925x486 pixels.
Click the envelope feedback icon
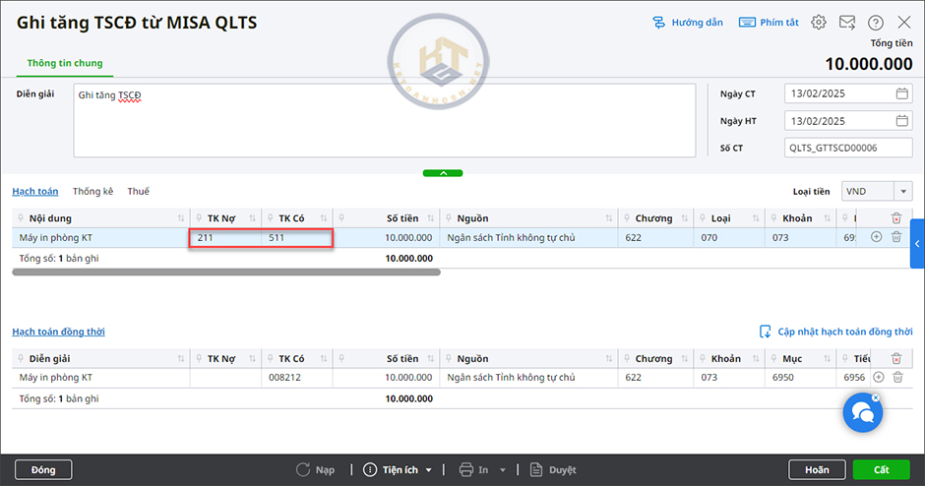(846, 22)
